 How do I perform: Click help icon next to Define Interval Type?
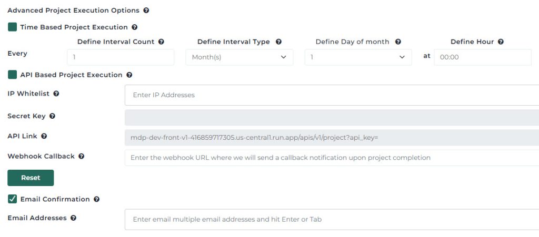[x=278, y=42]
